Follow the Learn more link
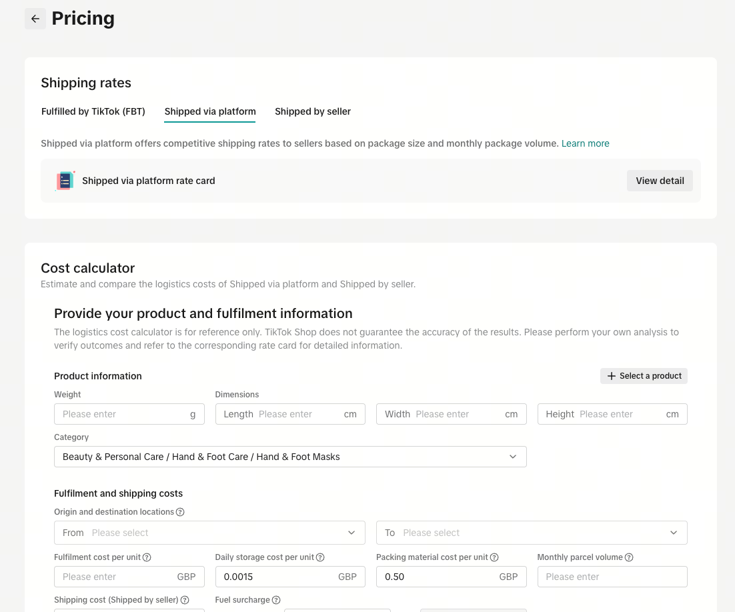The image size is (735, 612). click(586, 143)
